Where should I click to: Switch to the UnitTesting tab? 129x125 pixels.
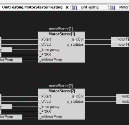tap(89, 7)
